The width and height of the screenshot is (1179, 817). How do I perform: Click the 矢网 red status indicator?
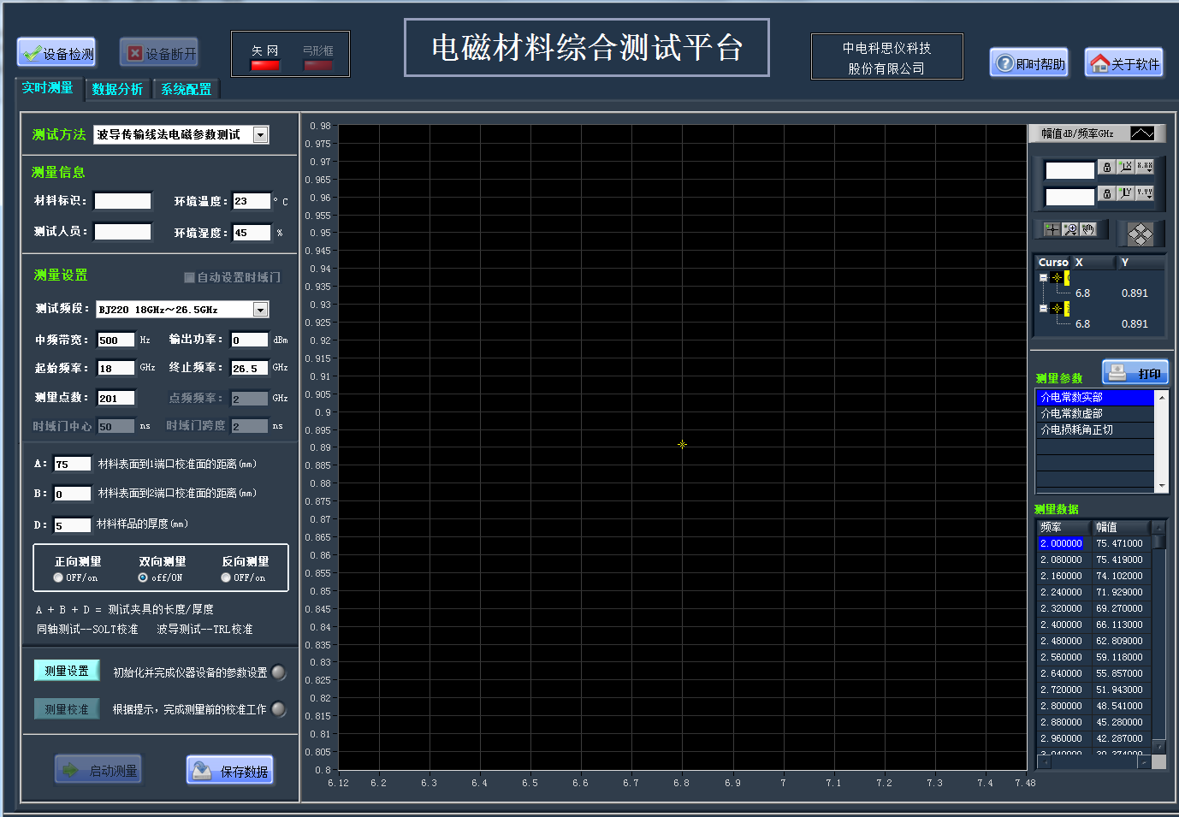265,65
